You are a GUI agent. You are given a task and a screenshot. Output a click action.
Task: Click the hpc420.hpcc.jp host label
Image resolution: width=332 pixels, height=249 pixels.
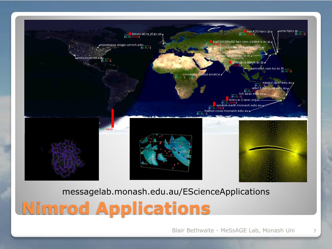259,31
